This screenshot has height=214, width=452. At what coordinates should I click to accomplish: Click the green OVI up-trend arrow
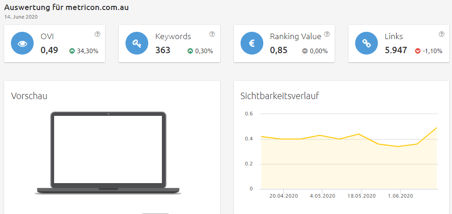[x=72, y=51]
